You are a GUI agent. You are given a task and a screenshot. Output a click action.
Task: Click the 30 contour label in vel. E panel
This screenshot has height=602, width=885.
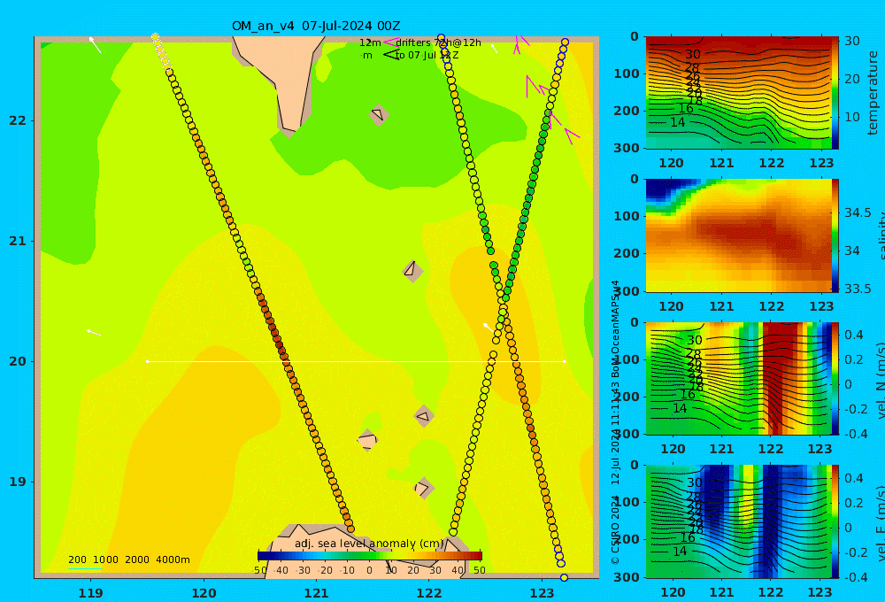(x=694, y=482)
